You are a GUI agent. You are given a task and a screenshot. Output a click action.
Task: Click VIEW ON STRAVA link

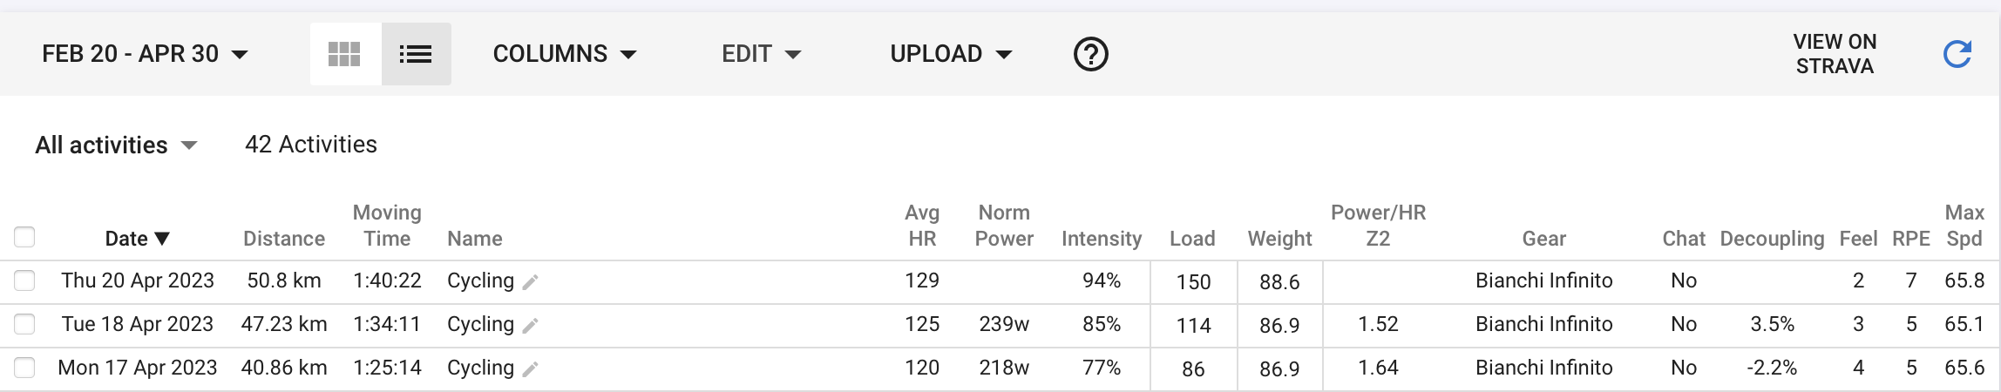click(x=1835, y=54)
